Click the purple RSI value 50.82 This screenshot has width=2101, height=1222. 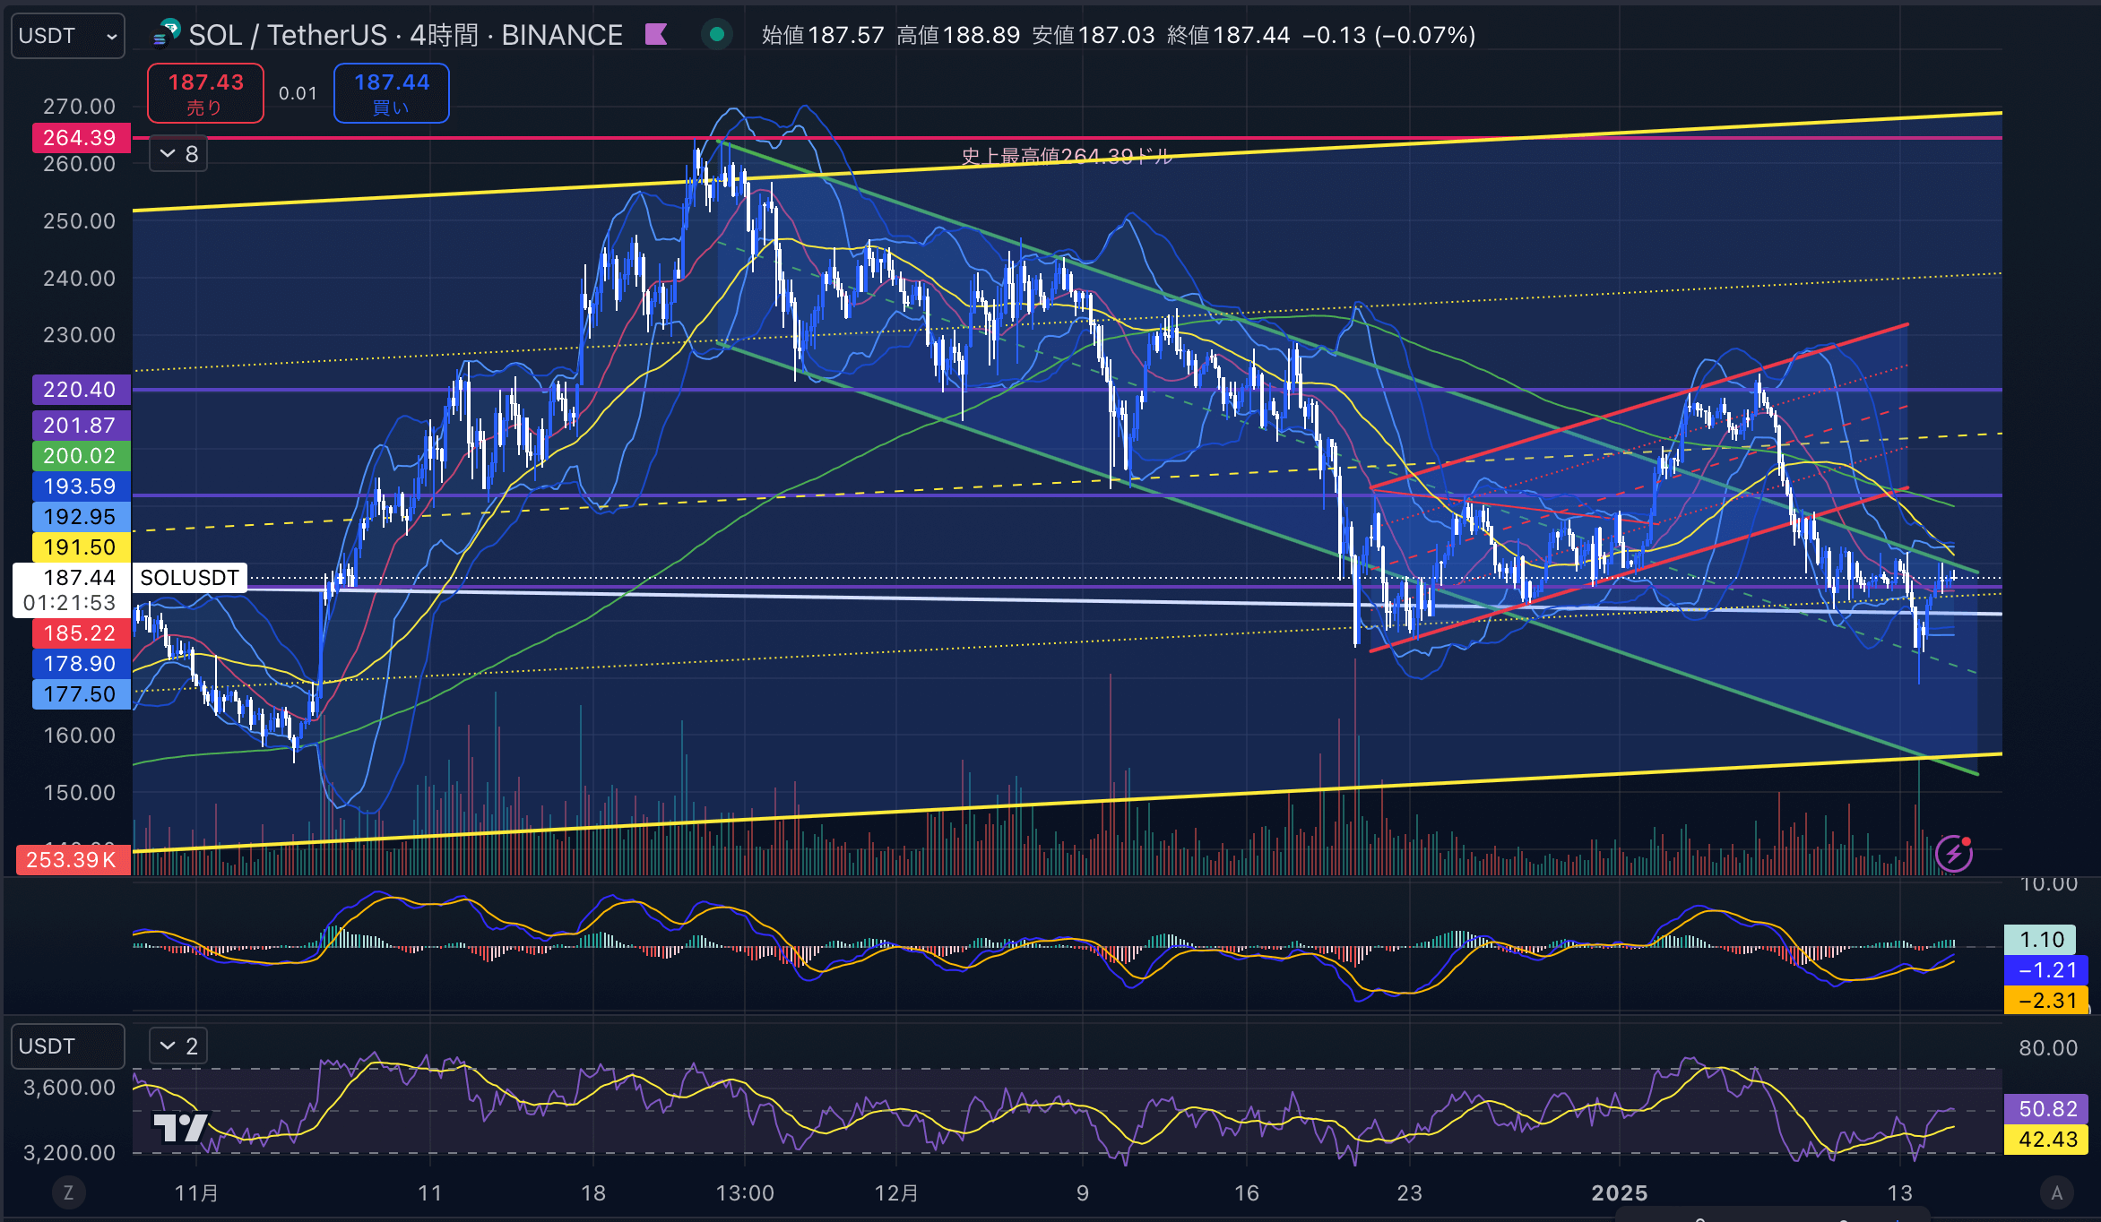click(2046, 1109)
